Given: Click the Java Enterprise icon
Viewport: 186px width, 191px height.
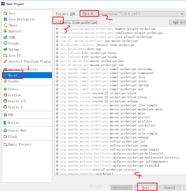Looking at the screenshot, I should point(5,19).
